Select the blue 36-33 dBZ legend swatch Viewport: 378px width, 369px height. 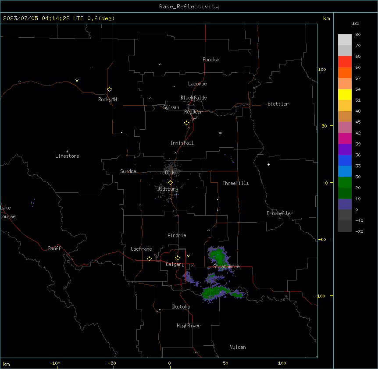[345, 160]
